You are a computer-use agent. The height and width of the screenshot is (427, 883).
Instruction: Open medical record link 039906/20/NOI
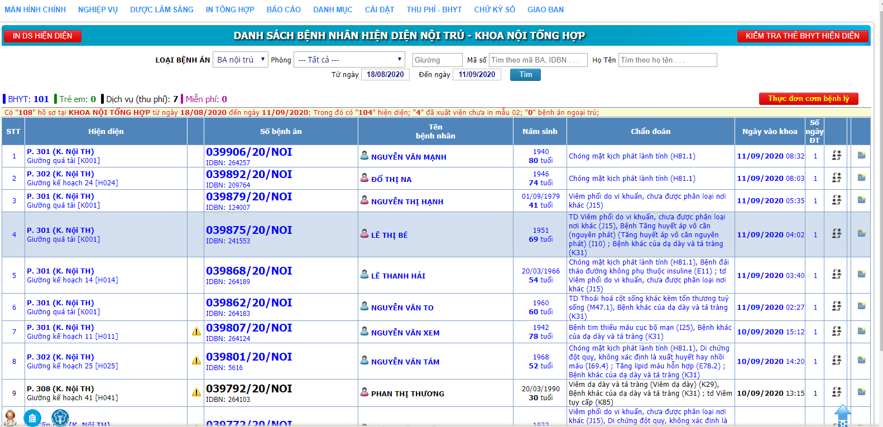click(249, 152)
